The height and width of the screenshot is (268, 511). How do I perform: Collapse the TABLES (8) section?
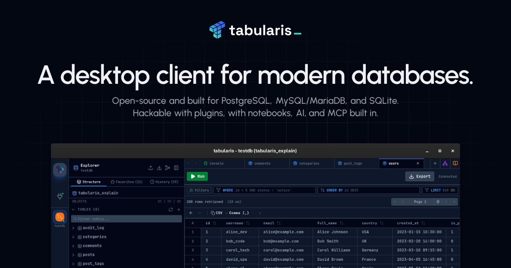click(x=73, y=209)
